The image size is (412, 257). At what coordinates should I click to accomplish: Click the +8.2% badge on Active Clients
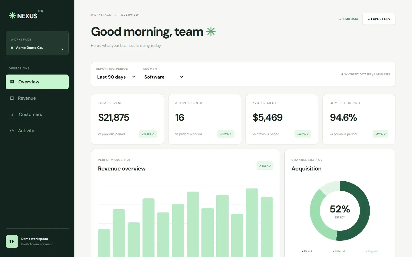[x=226, y=134]
